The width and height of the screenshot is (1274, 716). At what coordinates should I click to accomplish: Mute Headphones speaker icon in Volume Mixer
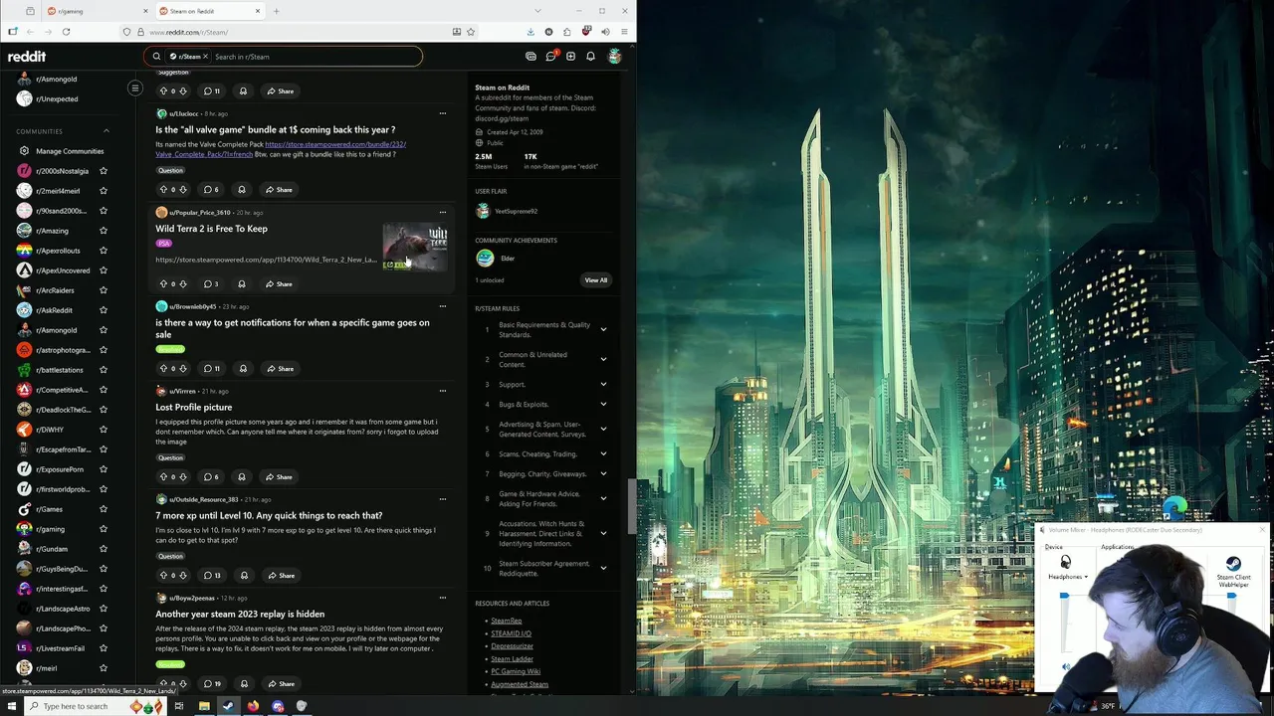click(1066, 668)
